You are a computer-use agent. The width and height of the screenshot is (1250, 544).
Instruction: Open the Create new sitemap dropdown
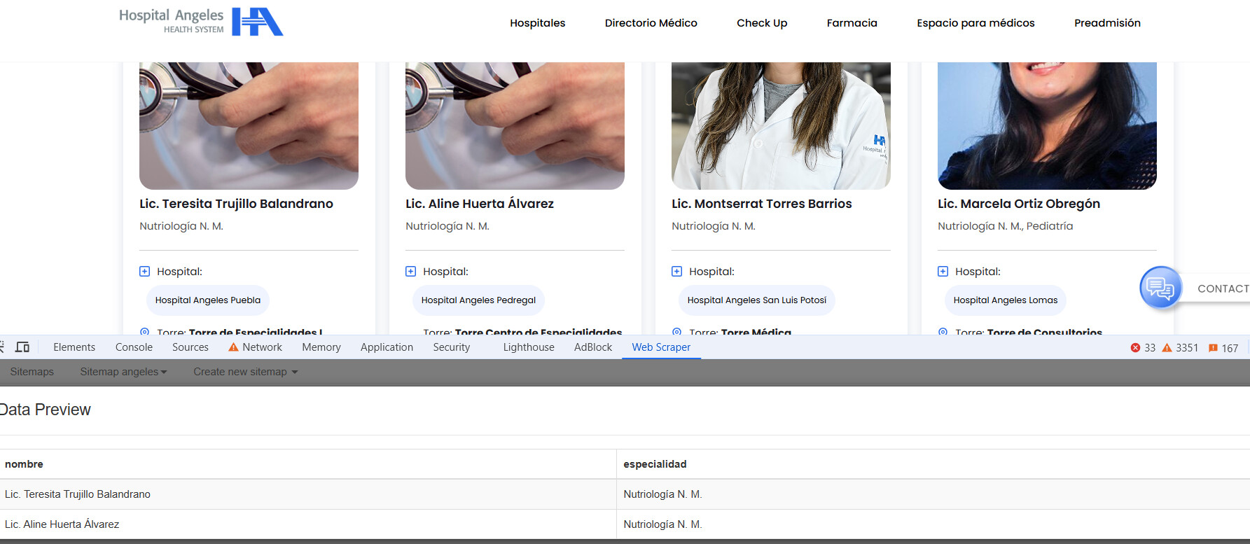coord(245,372)
